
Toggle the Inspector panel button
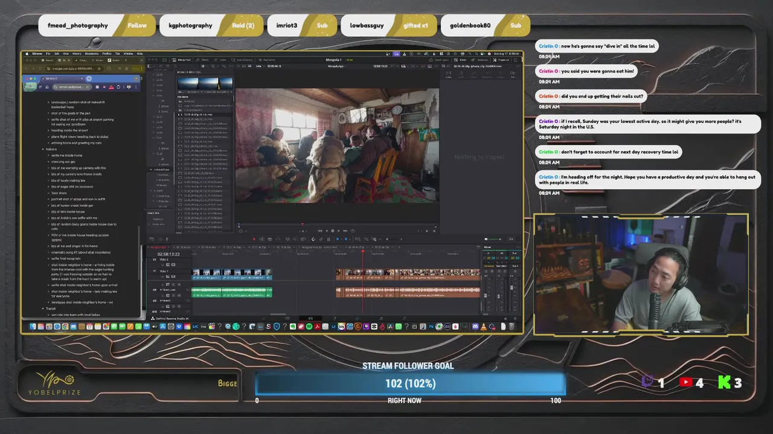pos(501,60)
